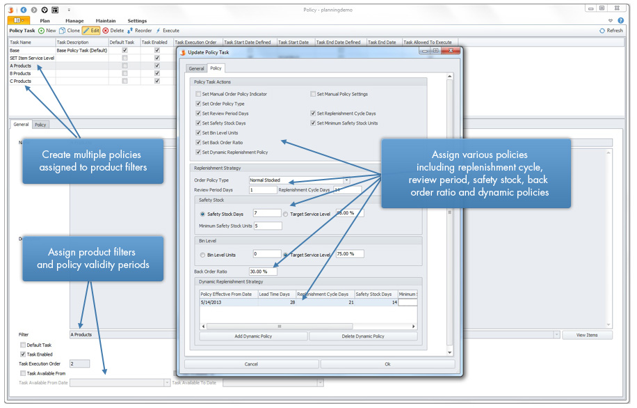The width and height of the screenshot is (637, 408).
Task: Toggle Set Minimum Safety Stock Units checkbox
Action: 313,123
